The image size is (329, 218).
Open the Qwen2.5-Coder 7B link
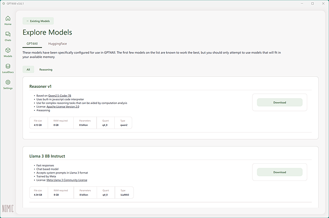tap(60, 96)
